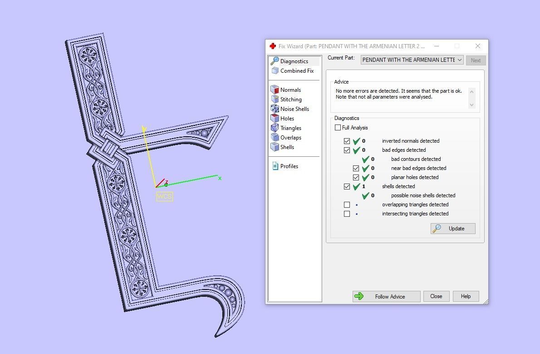Viewport: 540px width, 354px height.
Task: Click the Fix Wizard resize grip corner
Action: (x=486, y=302)
